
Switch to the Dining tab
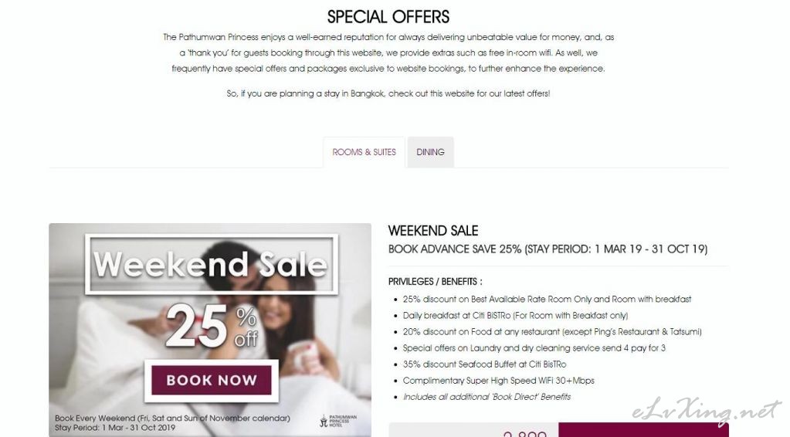pyautogui.click(x=430, y=152)
